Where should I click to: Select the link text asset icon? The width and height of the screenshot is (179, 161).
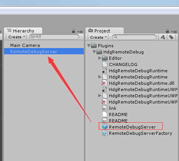click(105, 108)
